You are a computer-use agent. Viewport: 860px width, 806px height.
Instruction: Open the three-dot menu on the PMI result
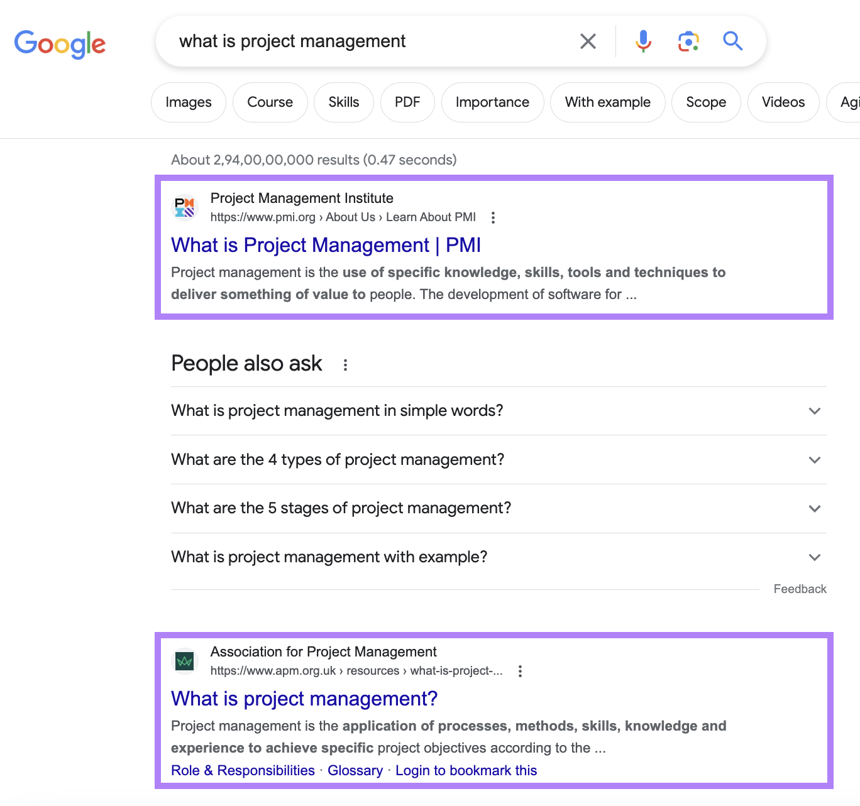click(x=493, y=217)
